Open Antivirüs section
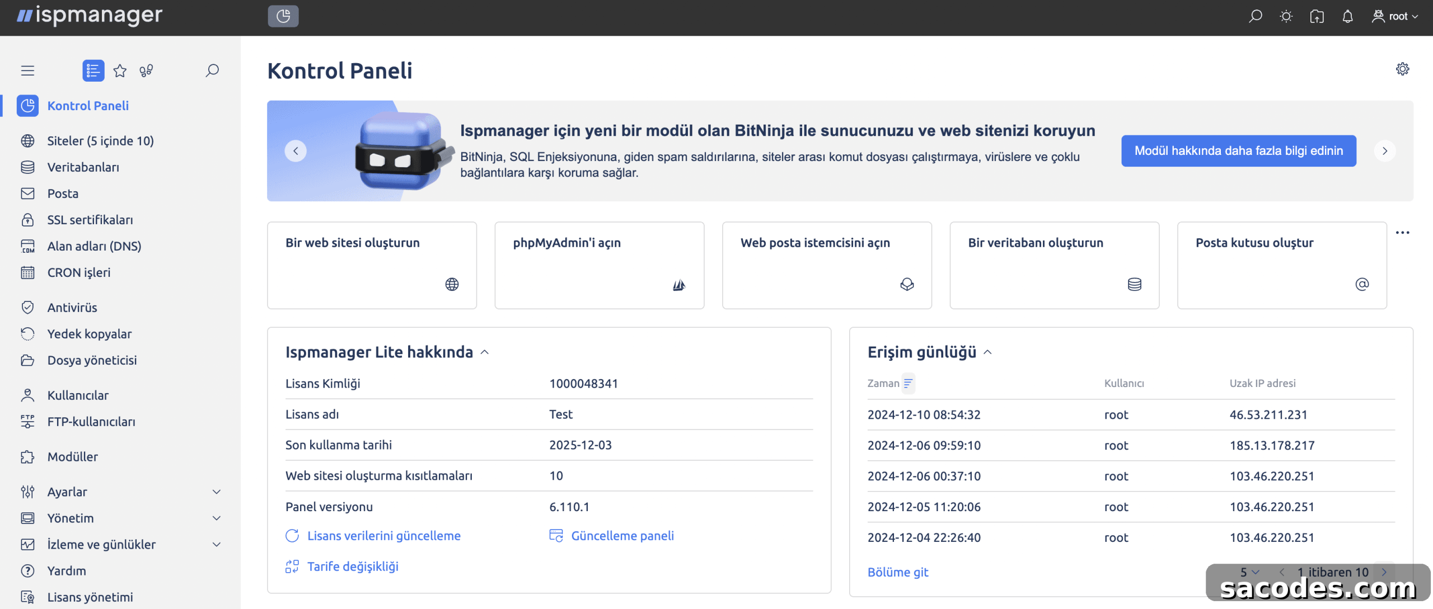1433x609 pixels. 72,308
